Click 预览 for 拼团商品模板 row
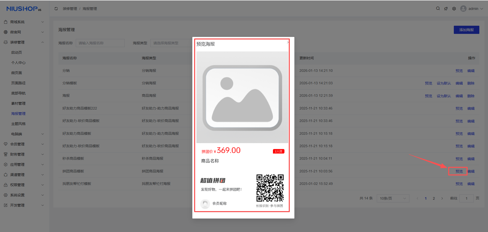Viewport: 488px width, 232px height. (459, 171)
